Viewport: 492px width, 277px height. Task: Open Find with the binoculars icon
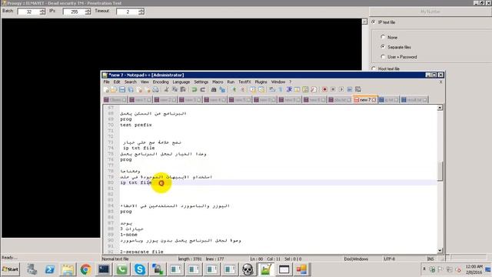click(214, 90)
